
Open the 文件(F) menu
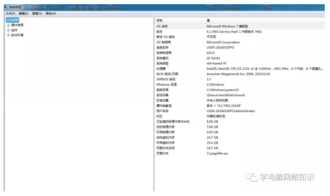[11, 14]
